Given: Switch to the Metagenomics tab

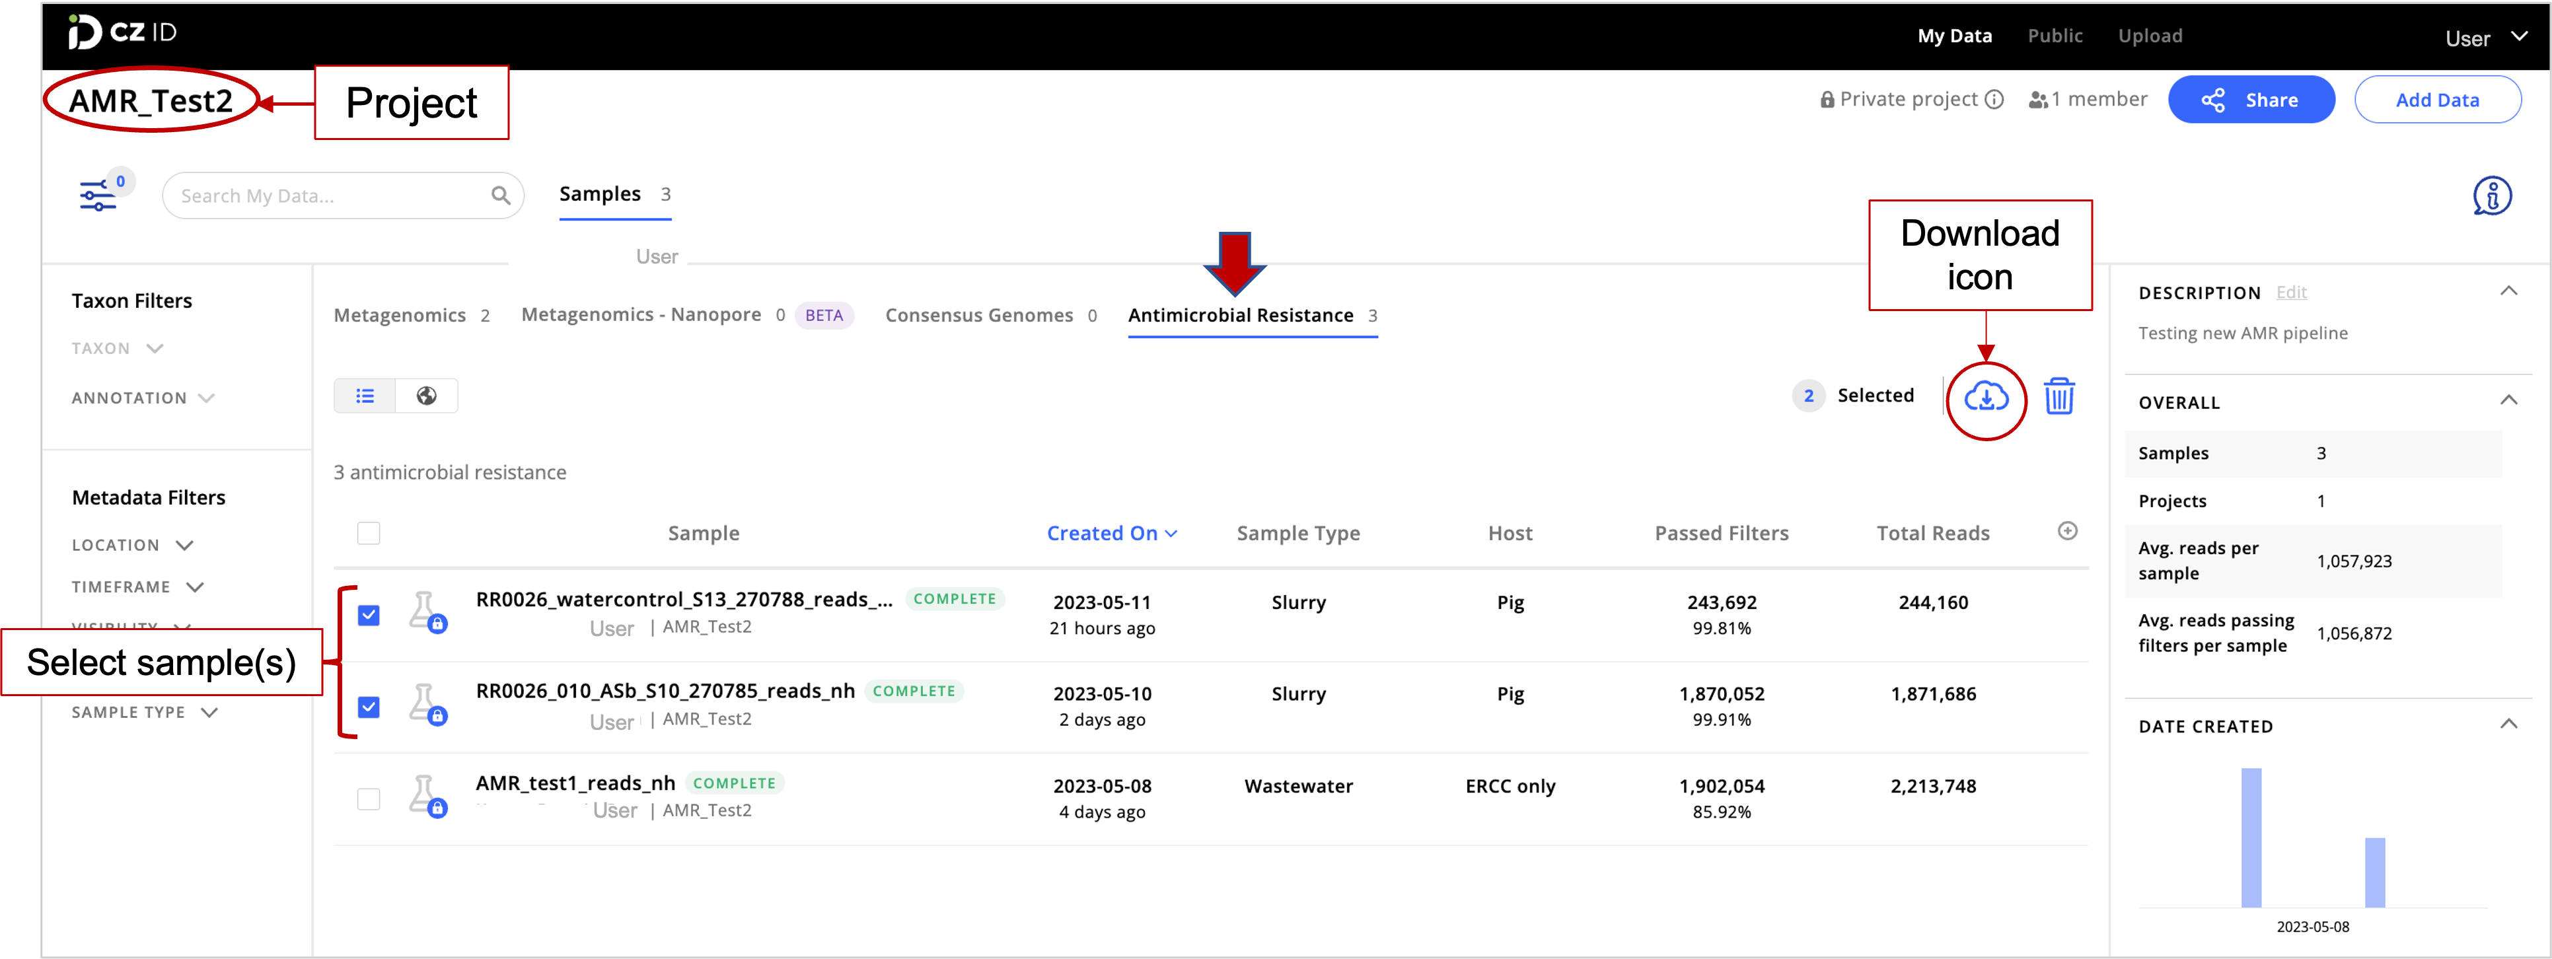Looking at the screenshot, I should coord(401,315).
